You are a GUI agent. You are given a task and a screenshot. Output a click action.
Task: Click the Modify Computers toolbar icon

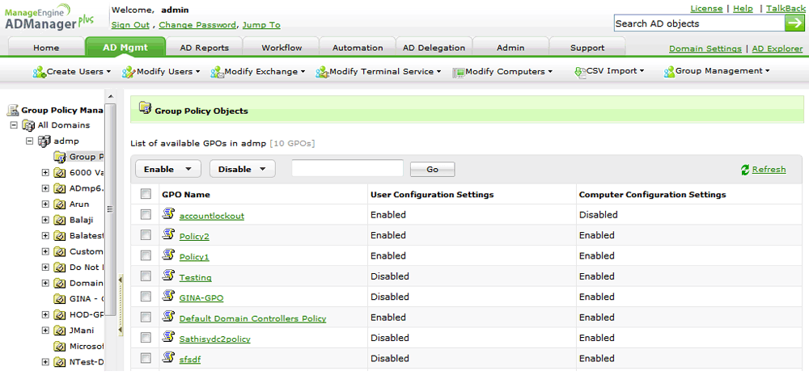pos(458,72)
